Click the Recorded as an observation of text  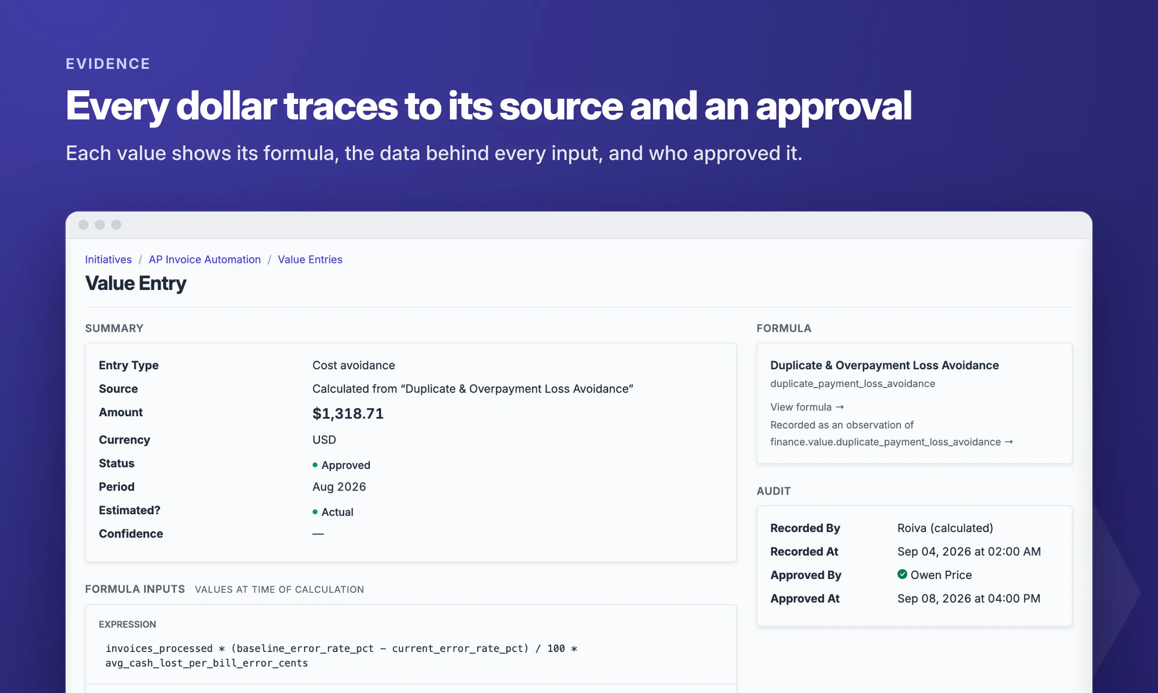tap(842, 425)
